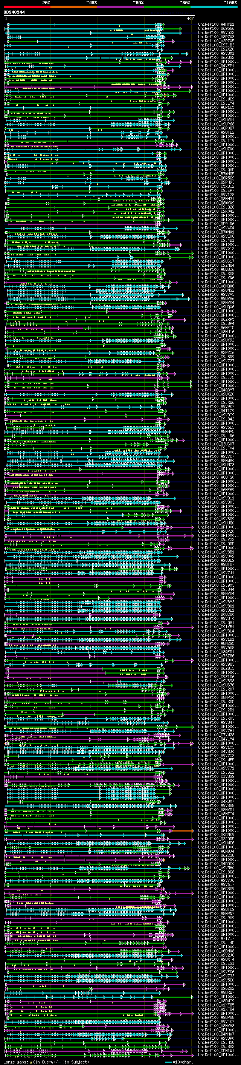The height and width of the screenshot is (1065, 241).
Task: Click the orange ~40% identity legend bar
Action: (x=74, y=7)
